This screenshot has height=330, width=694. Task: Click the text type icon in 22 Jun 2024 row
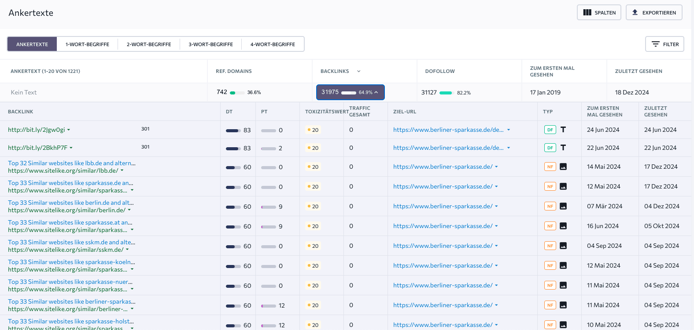563,148
